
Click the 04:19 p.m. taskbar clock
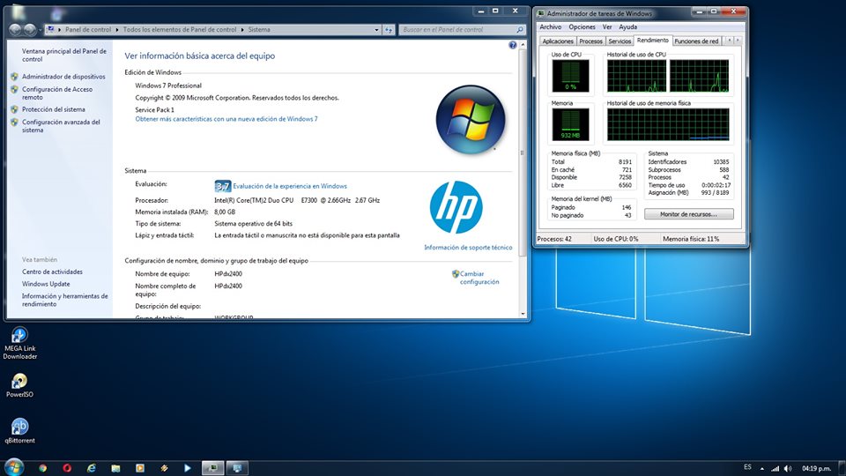[x=816, y=468]
